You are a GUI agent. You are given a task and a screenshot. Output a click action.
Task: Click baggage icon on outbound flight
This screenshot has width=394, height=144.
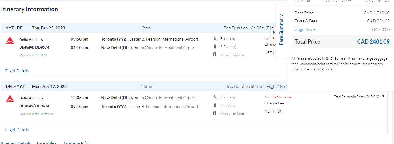215,46
